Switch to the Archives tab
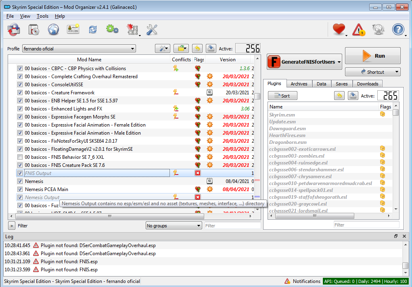412x287 pixels. tap(299, 84)
